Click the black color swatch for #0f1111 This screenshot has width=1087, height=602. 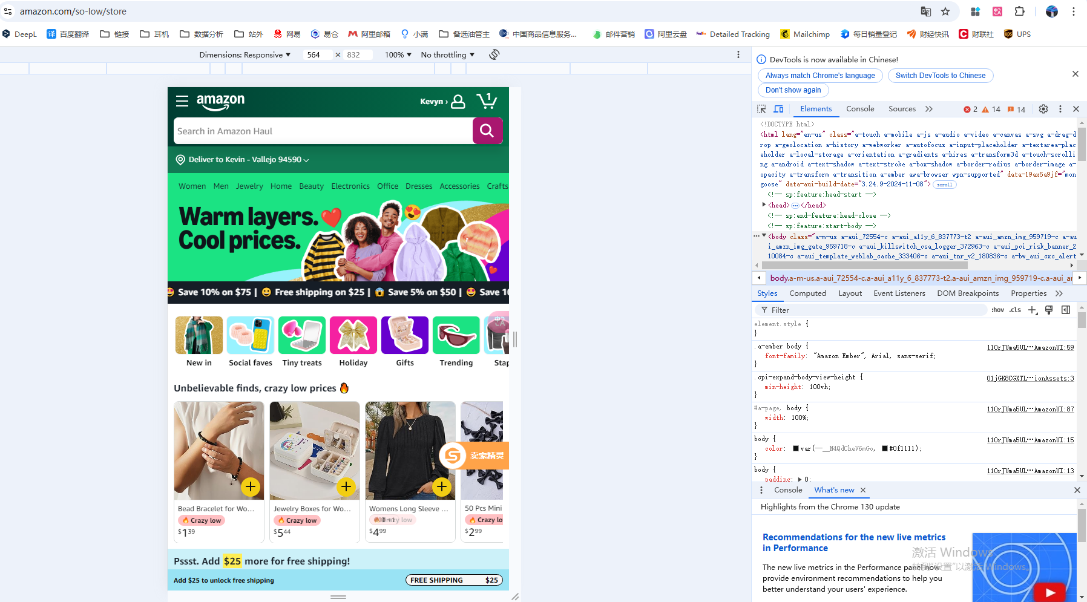tap(885, 448)
